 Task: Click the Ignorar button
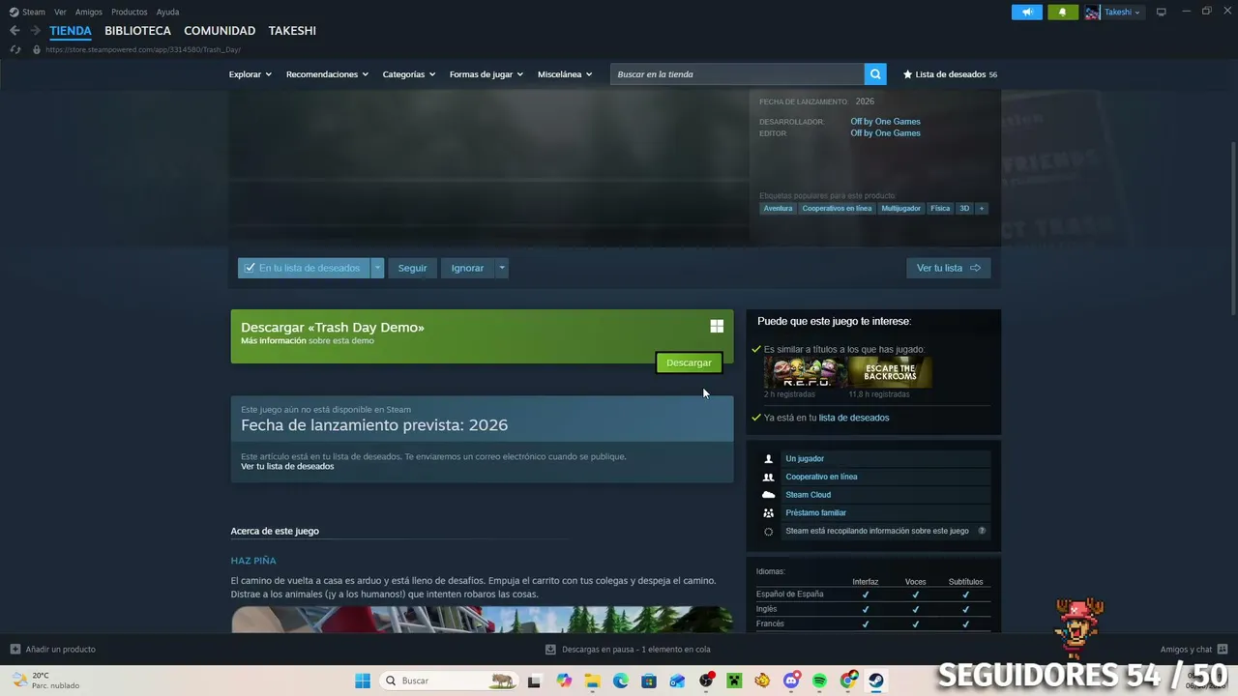(467, 268)
